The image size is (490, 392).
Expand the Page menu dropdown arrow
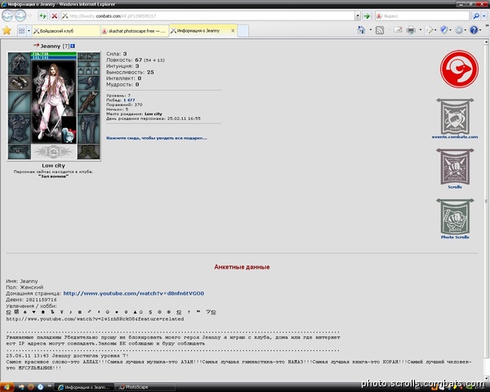click(x=435, y=30)
